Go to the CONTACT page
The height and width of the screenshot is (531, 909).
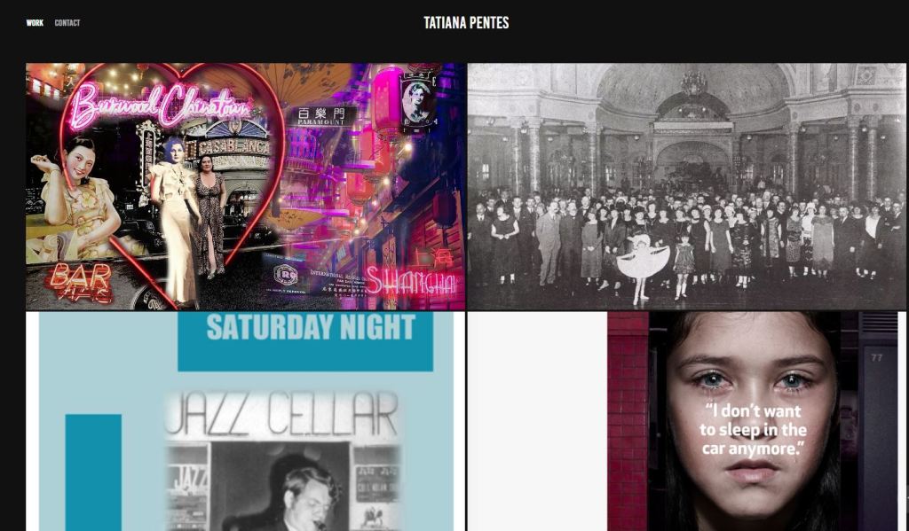coord(67,23)
